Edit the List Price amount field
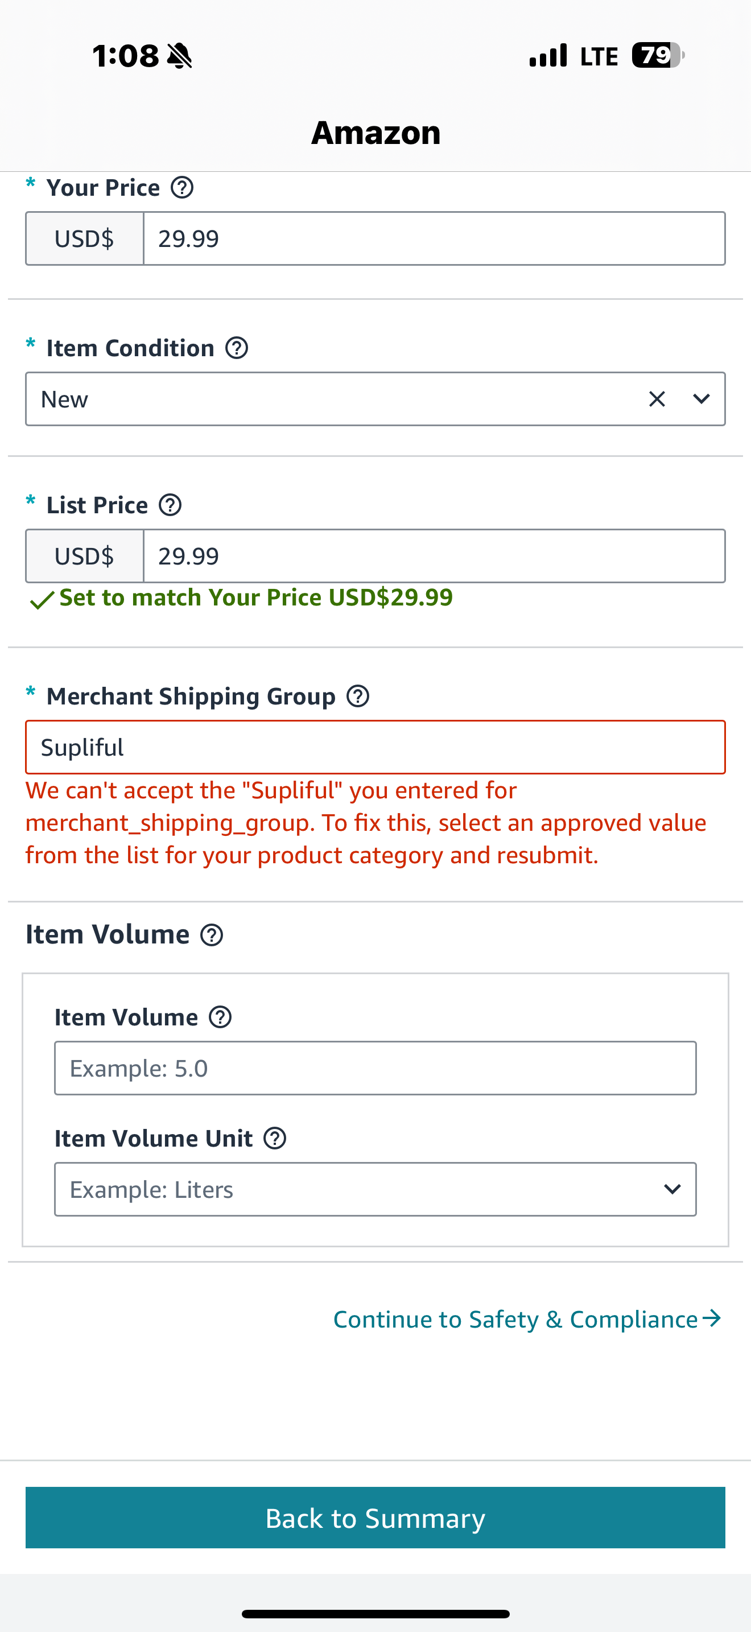The image size is (751, 1632). [x=435, y=555]
